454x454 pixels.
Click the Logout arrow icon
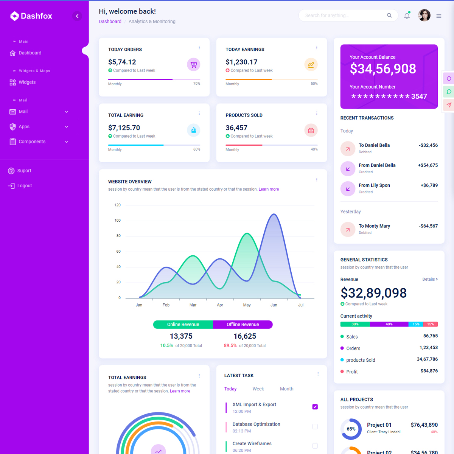[11, 186]
